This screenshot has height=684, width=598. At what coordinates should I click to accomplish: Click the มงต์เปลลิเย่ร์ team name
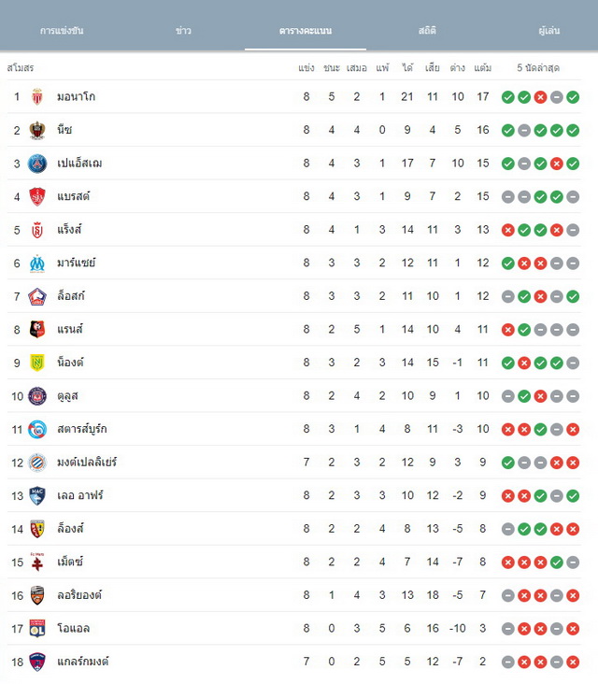pyautogui.click(x=87, y=462)
